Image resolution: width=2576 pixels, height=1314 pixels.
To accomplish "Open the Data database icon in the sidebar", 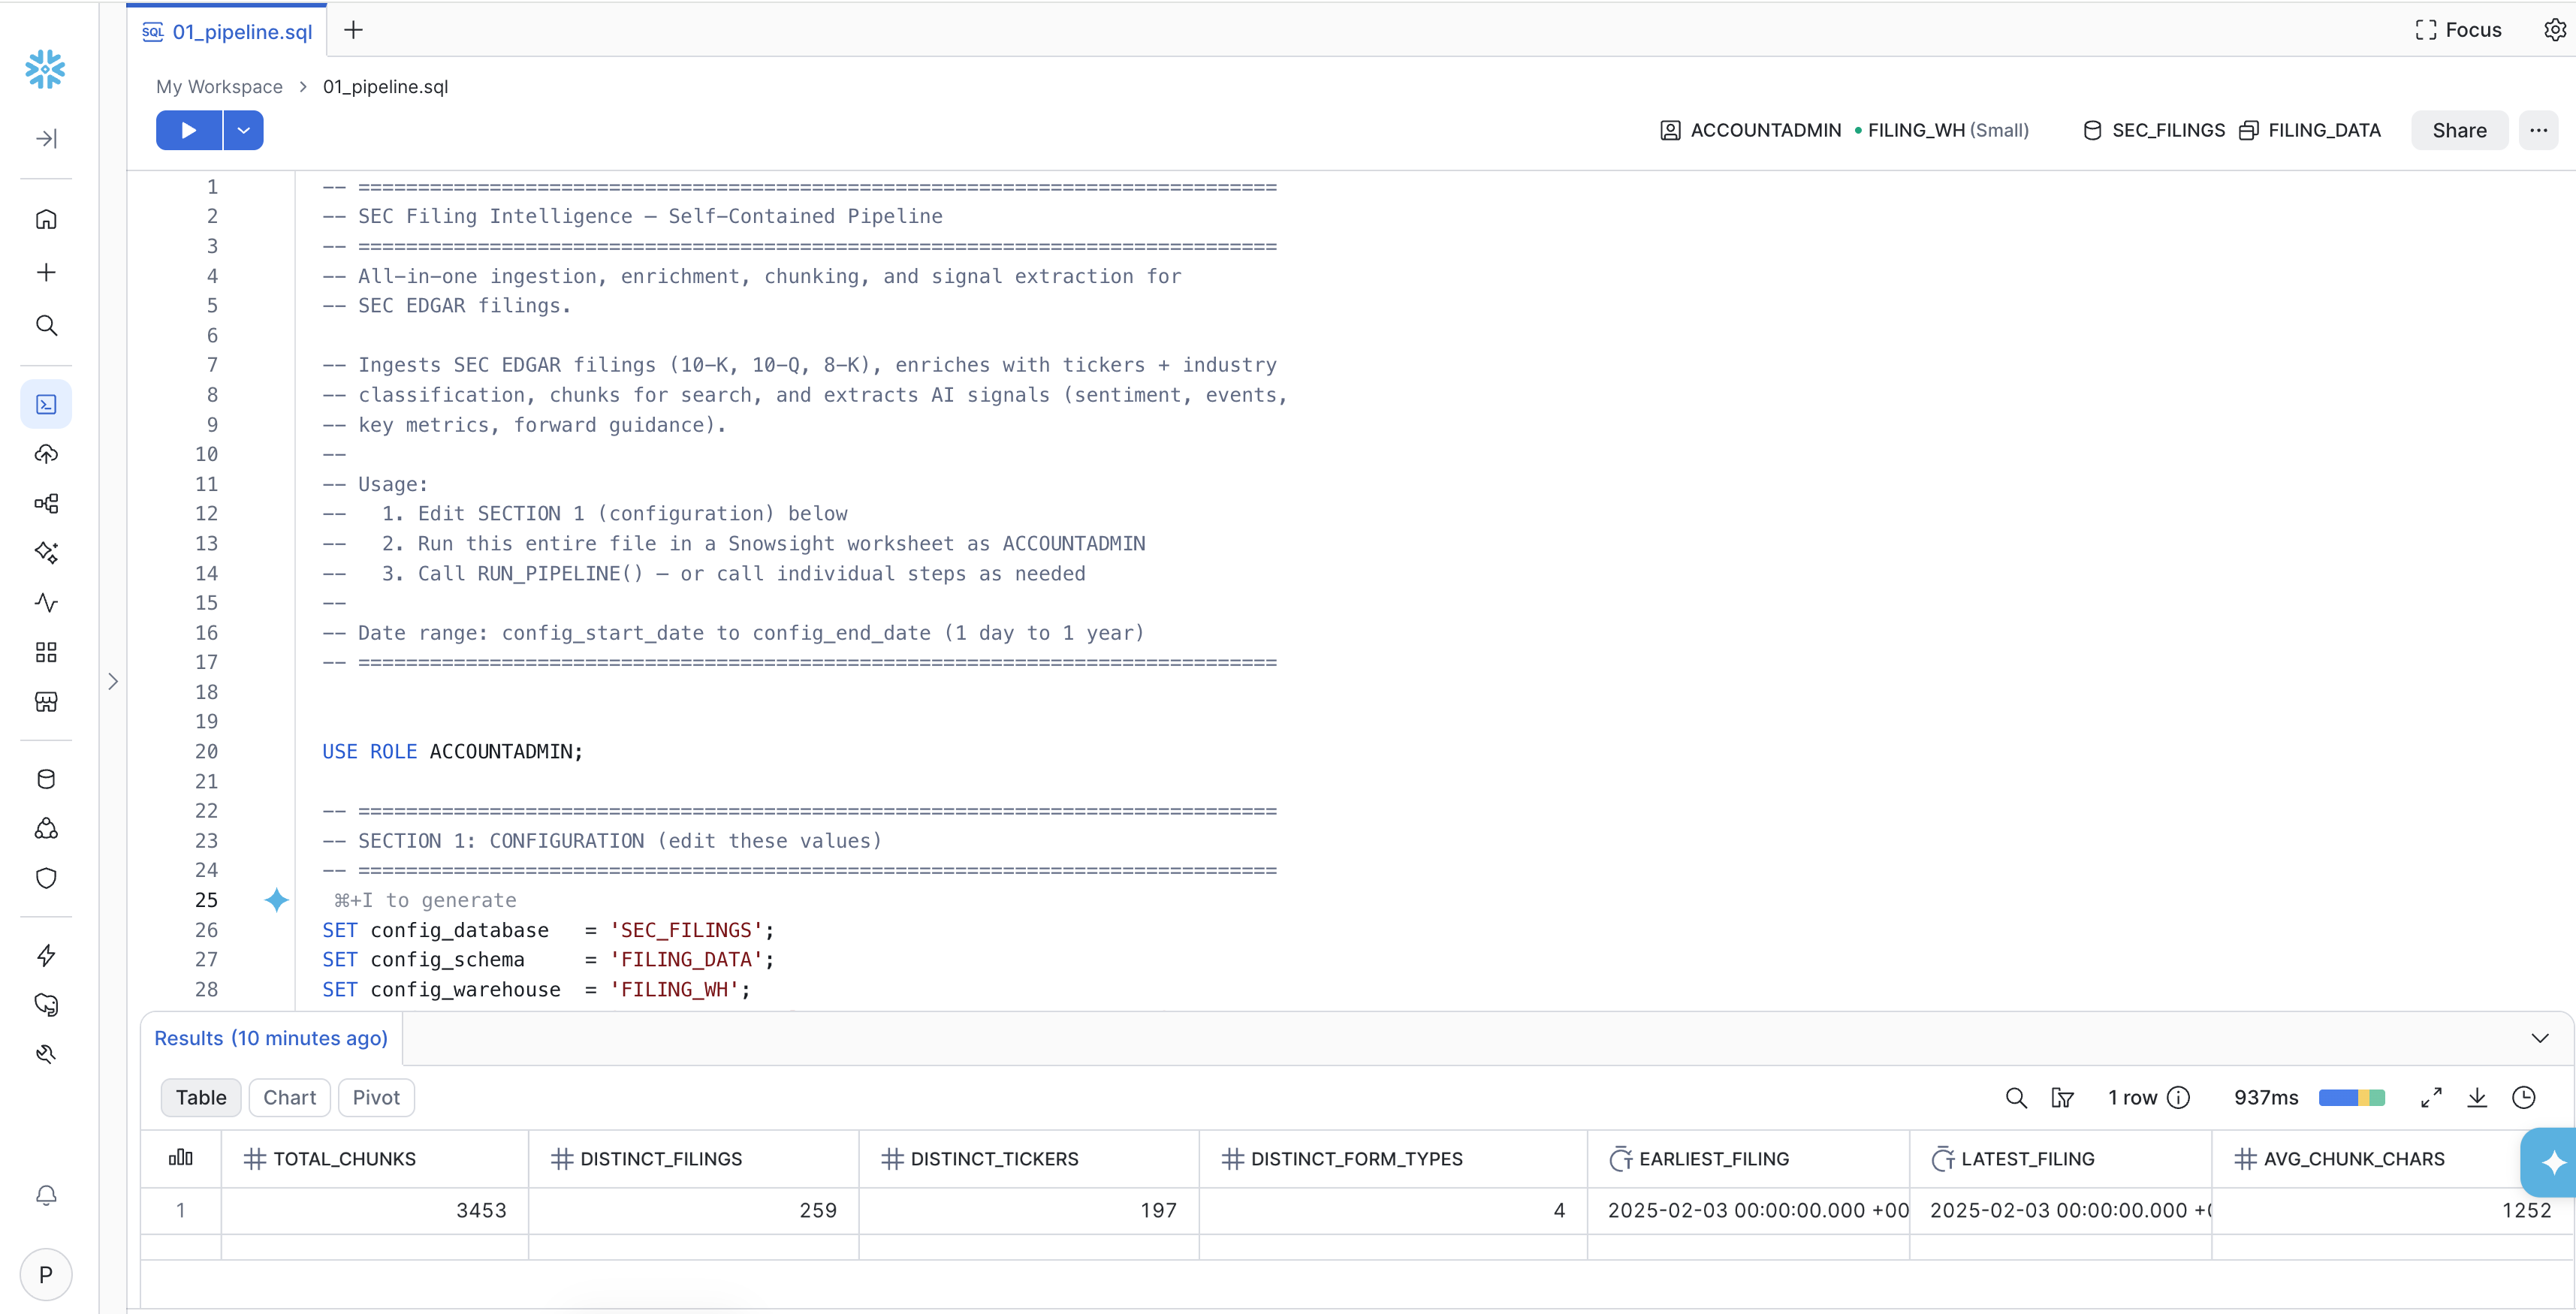I will (x=46, y=779).
